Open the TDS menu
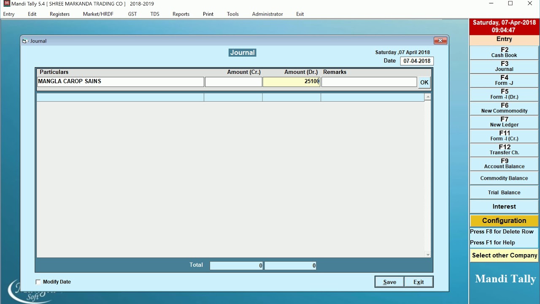 click(155, 14)
